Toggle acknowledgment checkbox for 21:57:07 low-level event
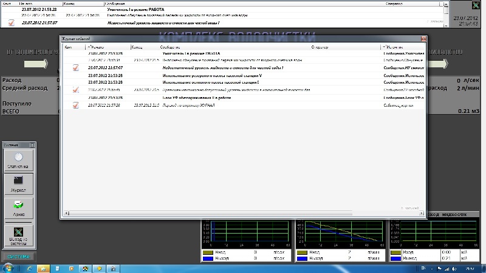 tap(75, 68)
